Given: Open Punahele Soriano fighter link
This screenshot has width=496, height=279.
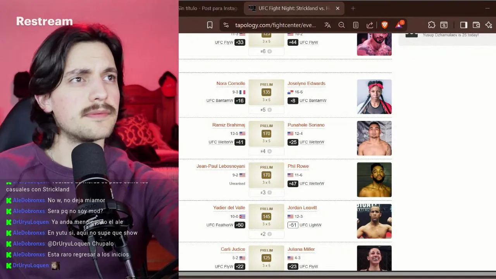Looking at the screenshot, I should [306, 125].
